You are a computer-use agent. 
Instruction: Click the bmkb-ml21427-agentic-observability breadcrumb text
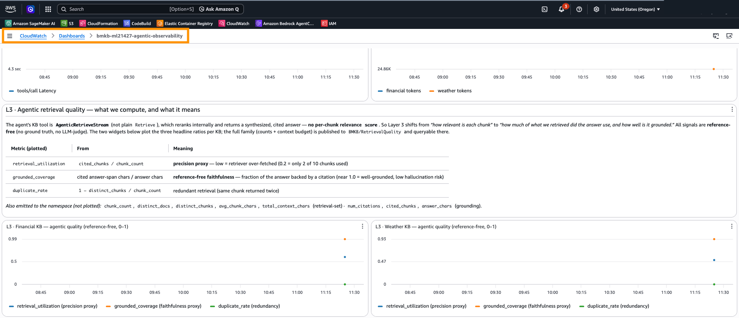coord(139,36)
